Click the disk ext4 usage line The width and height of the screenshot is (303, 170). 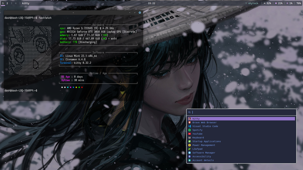tap(88, 39)
